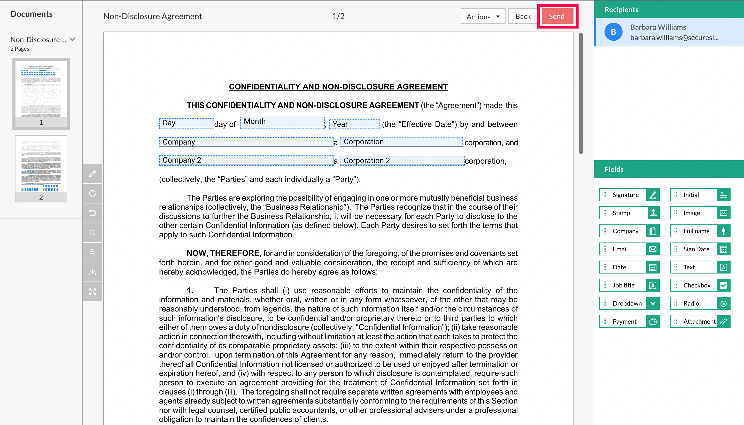The image size is (744, 425).
Task: Select the Radio field
Action: (700, 303)
